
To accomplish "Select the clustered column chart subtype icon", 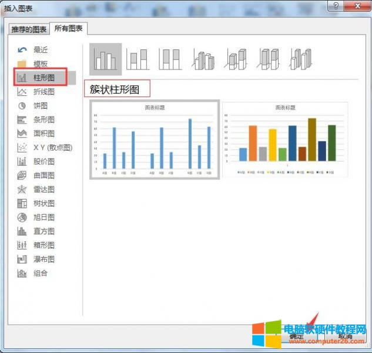I will pos(106,59).
